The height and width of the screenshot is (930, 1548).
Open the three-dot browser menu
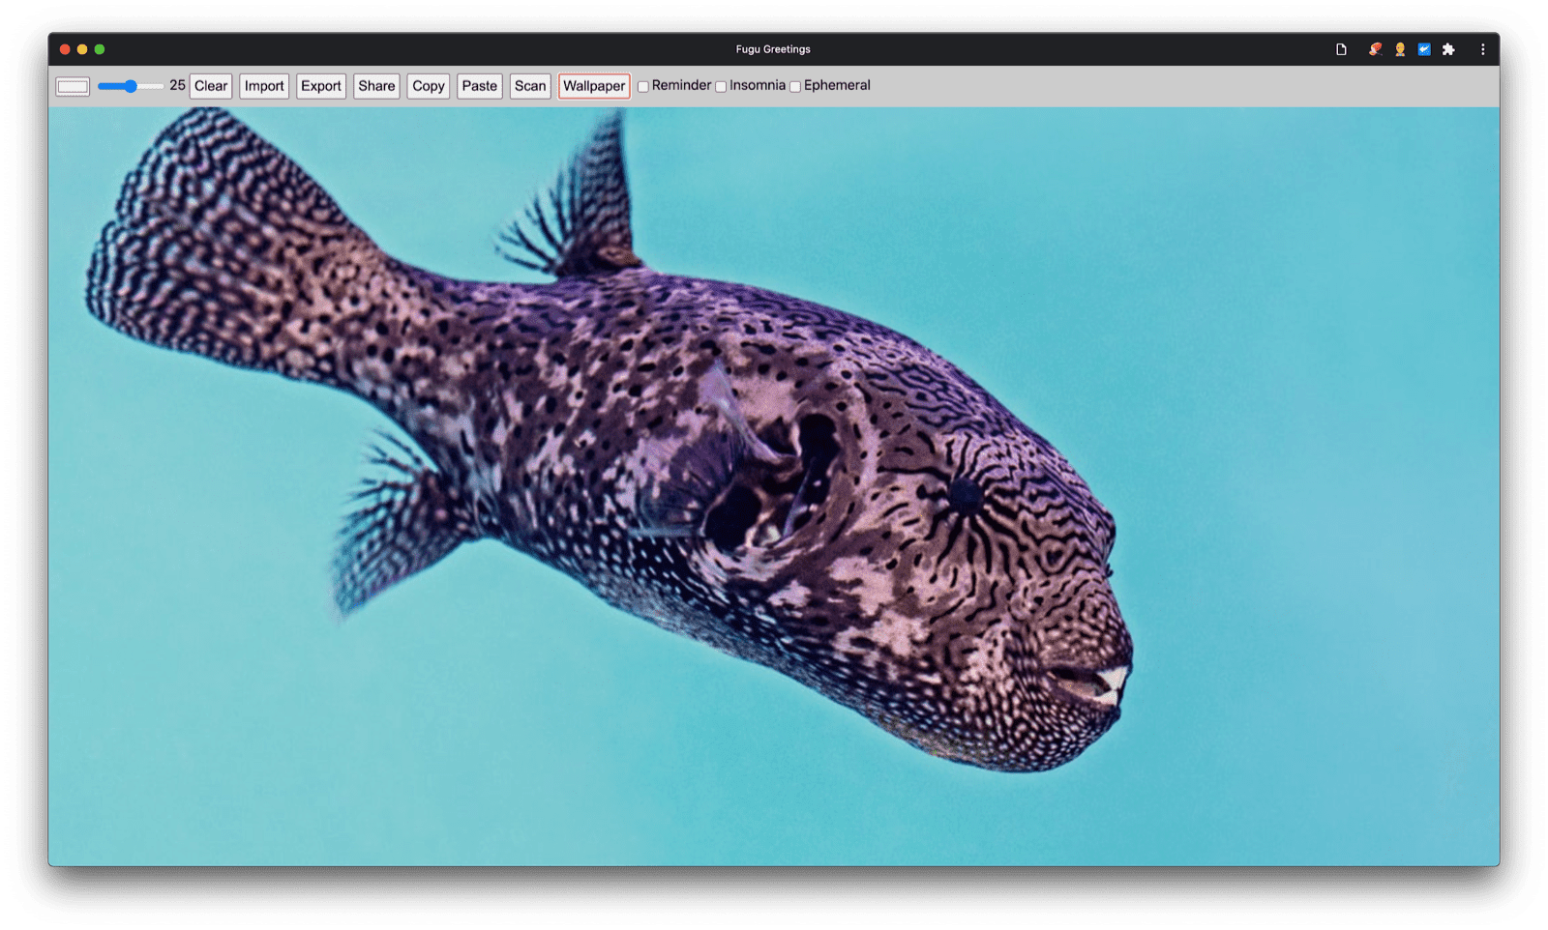(x=1482, y=49)
